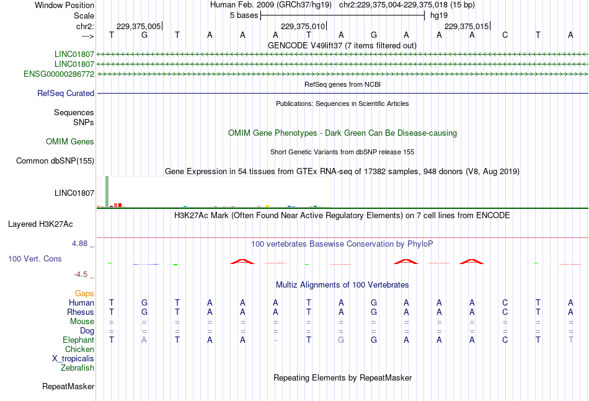Screen dimensions: 589x401
Task: Click the blue RefSeq Curated horizontal line
Action: [343, 93]
